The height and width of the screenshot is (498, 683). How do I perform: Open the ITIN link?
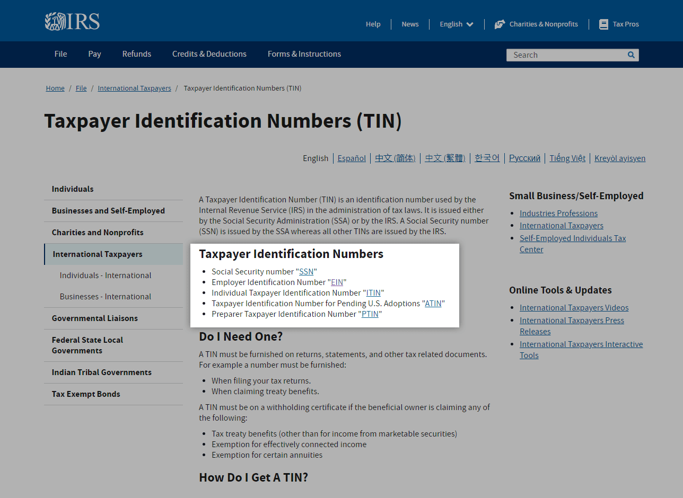(x=373, y=293)
